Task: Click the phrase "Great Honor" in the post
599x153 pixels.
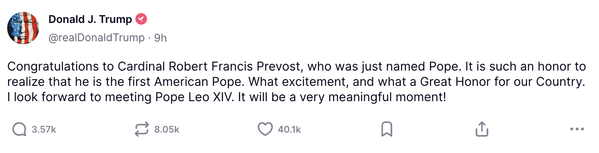Action: (443, 82)
